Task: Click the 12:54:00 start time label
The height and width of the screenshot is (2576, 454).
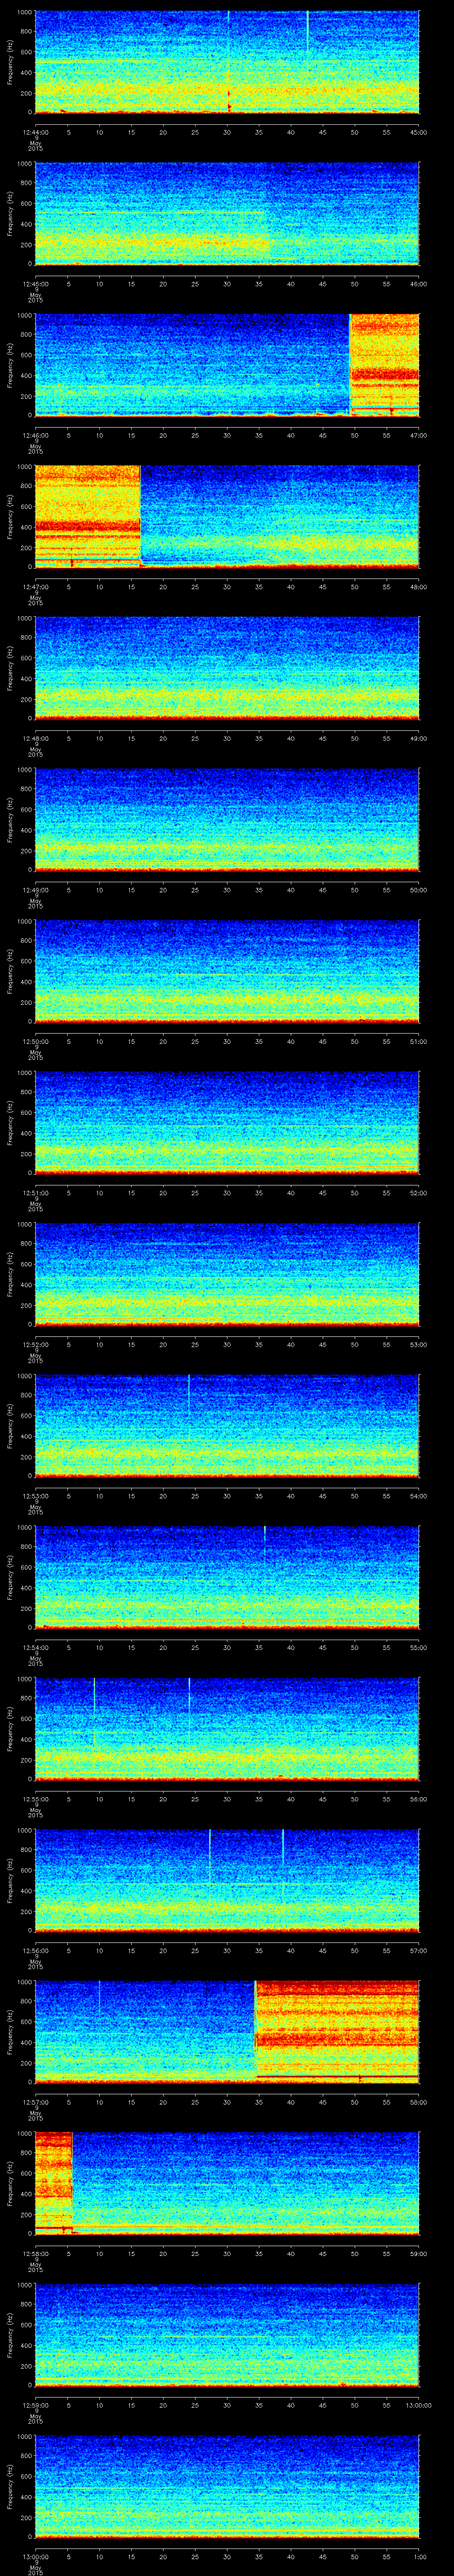Action: (x=36, y=1647)
